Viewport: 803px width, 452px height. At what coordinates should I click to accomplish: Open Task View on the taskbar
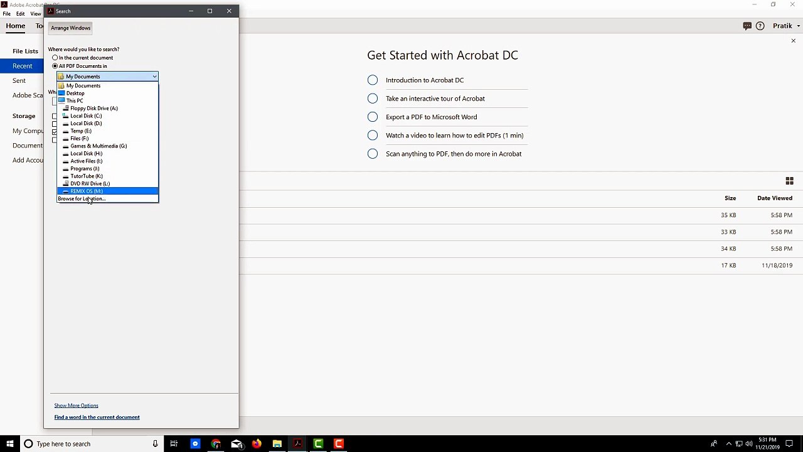(x=174, y=444)
